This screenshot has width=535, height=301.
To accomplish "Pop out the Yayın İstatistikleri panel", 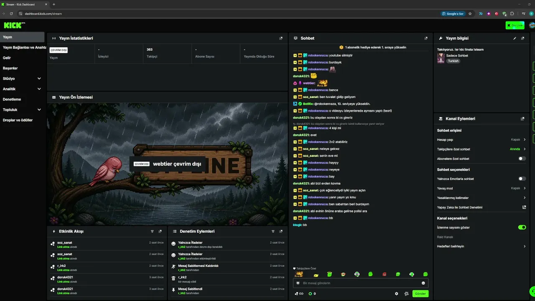I will tap(281, 38).
